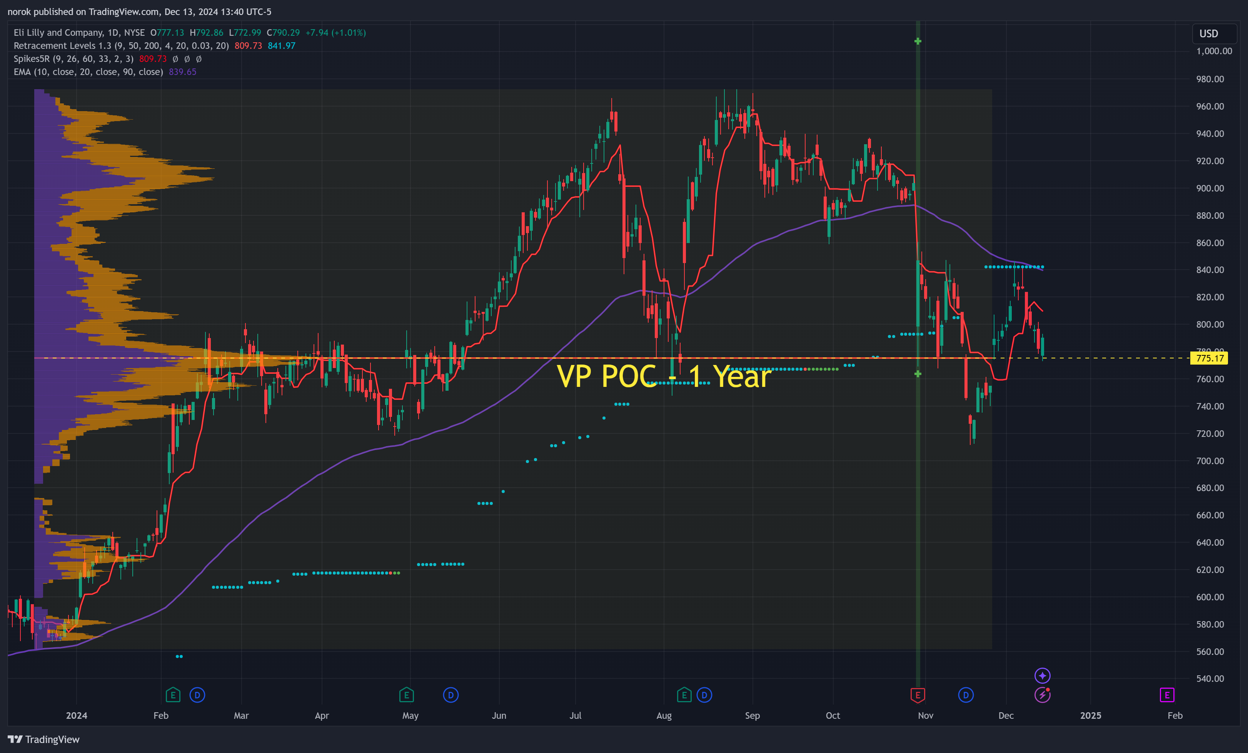Select the August dividend D icon
The image size is (1248, 753).
[x=704, y=695]
